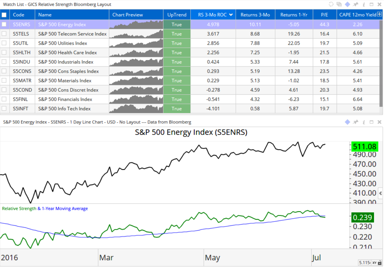The image size is (384, 268).
Task: Open the linked windows icon in Watch List
Action: (x=339, y=4)
